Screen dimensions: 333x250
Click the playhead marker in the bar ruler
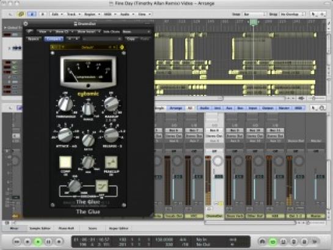tap(253, 22)
